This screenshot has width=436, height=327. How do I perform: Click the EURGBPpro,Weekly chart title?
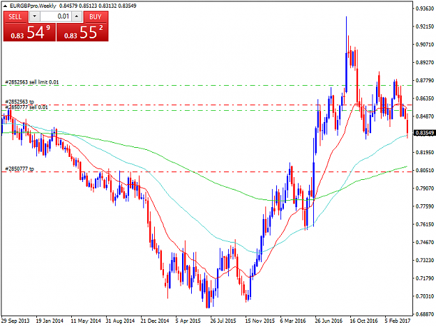click(33, 6)
